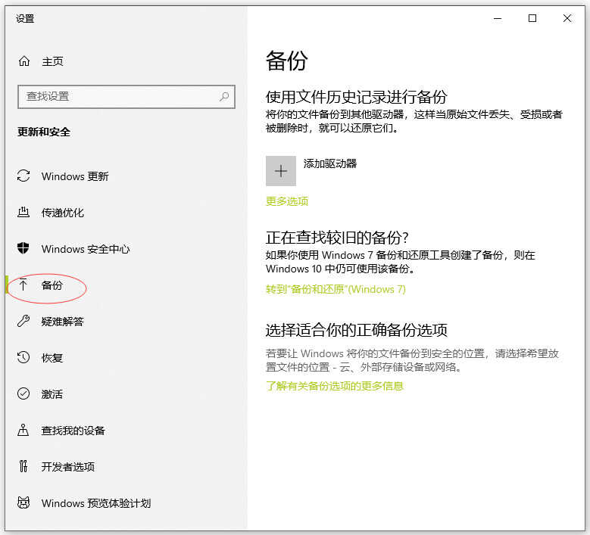Click the 更新和安全 section heading
The width and height of the screenshot is (590, 535).
pyautogui.click(x=44, y=132)
